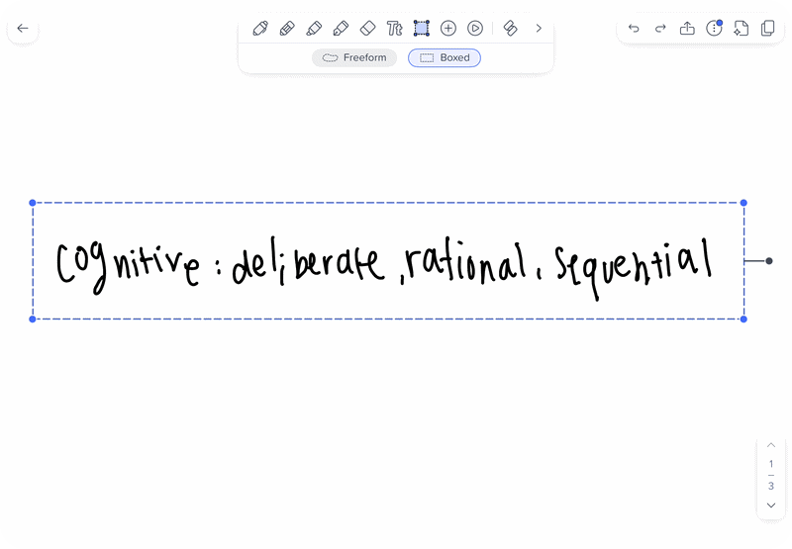Select the highlighter marker tool

coord(314,29)
